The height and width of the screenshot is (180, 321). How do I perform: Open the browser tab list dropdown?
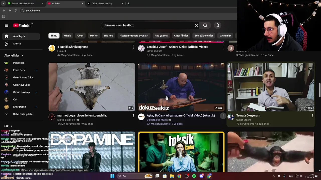coord(3,3)
